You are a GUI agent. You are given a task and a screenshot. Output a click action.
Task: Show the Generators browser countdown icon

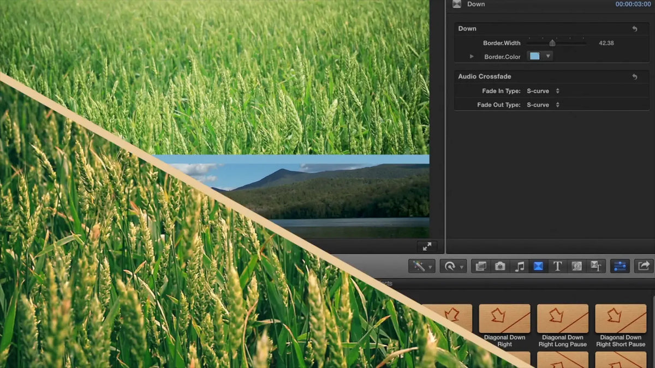577,266
